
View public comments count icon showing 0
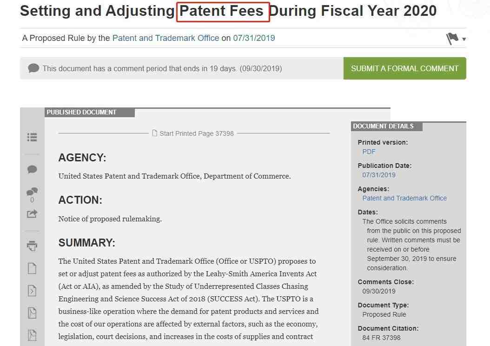(x=32, y=195)
